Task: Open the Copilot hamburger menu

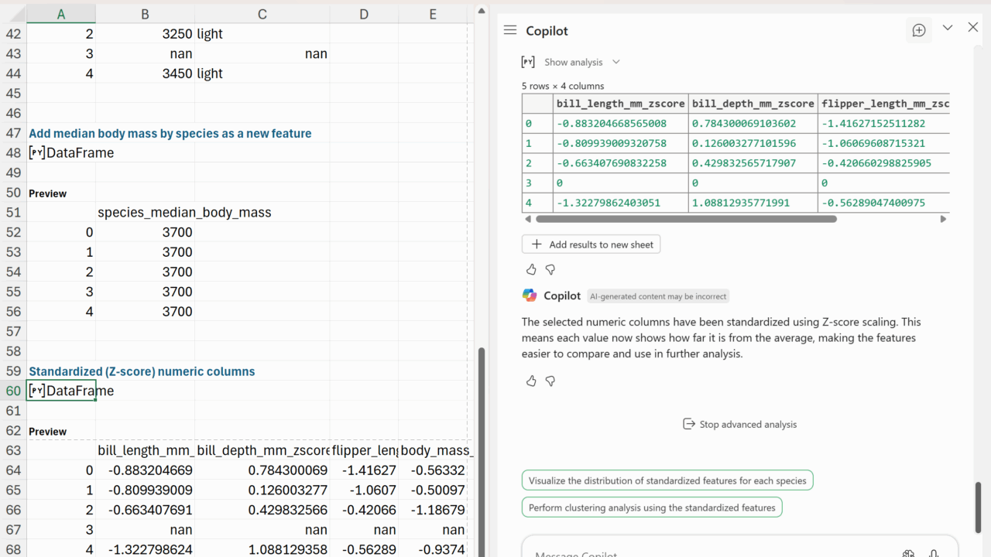Action: (x=509, y=30)
